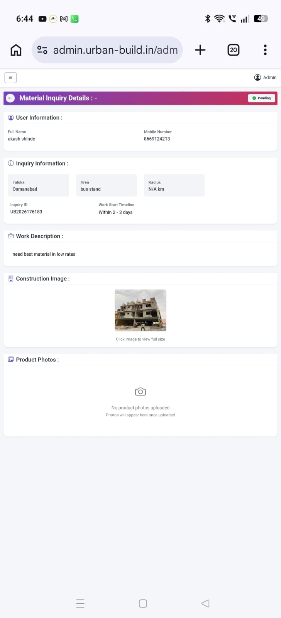
Task: Open the tab switcher showing 20 tabs
Action: [233, 50]
